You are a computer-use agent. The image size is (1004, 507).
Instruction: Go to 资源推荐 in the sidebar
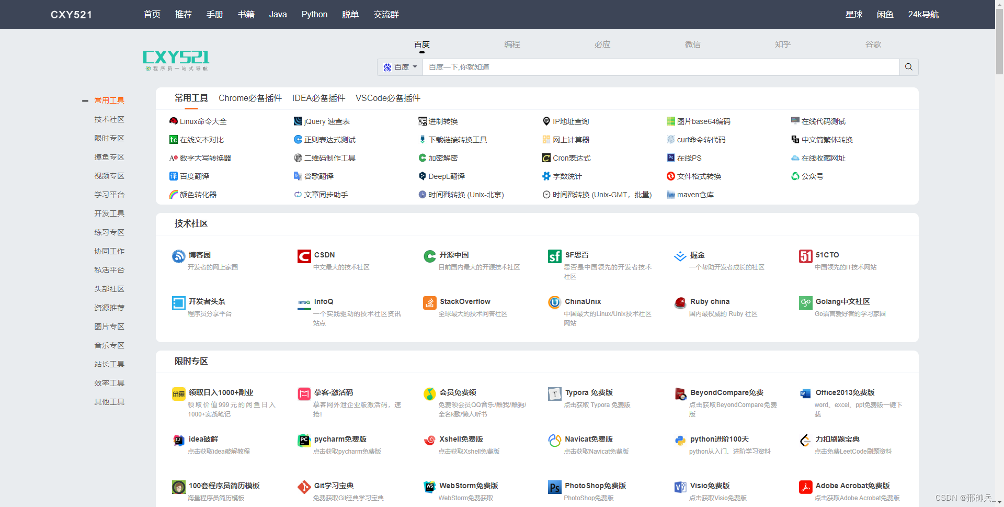pos(109,308)
